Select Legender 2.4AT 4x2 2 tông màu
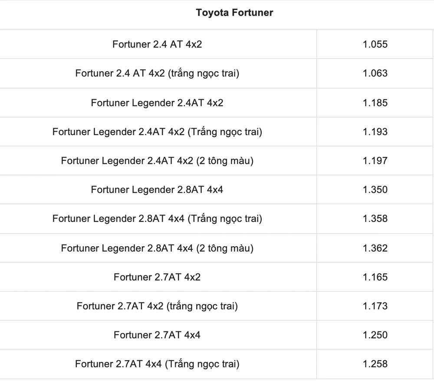The image size is (434, 381). [157, 161]
